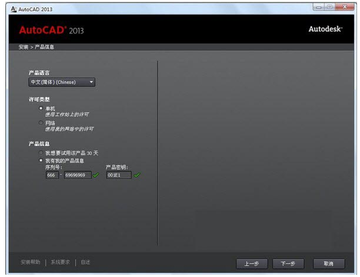Open the 产品语言 language dropdown
Viewport: 360px width, 277px height.
pyautogui.click(x=62, y=82)
